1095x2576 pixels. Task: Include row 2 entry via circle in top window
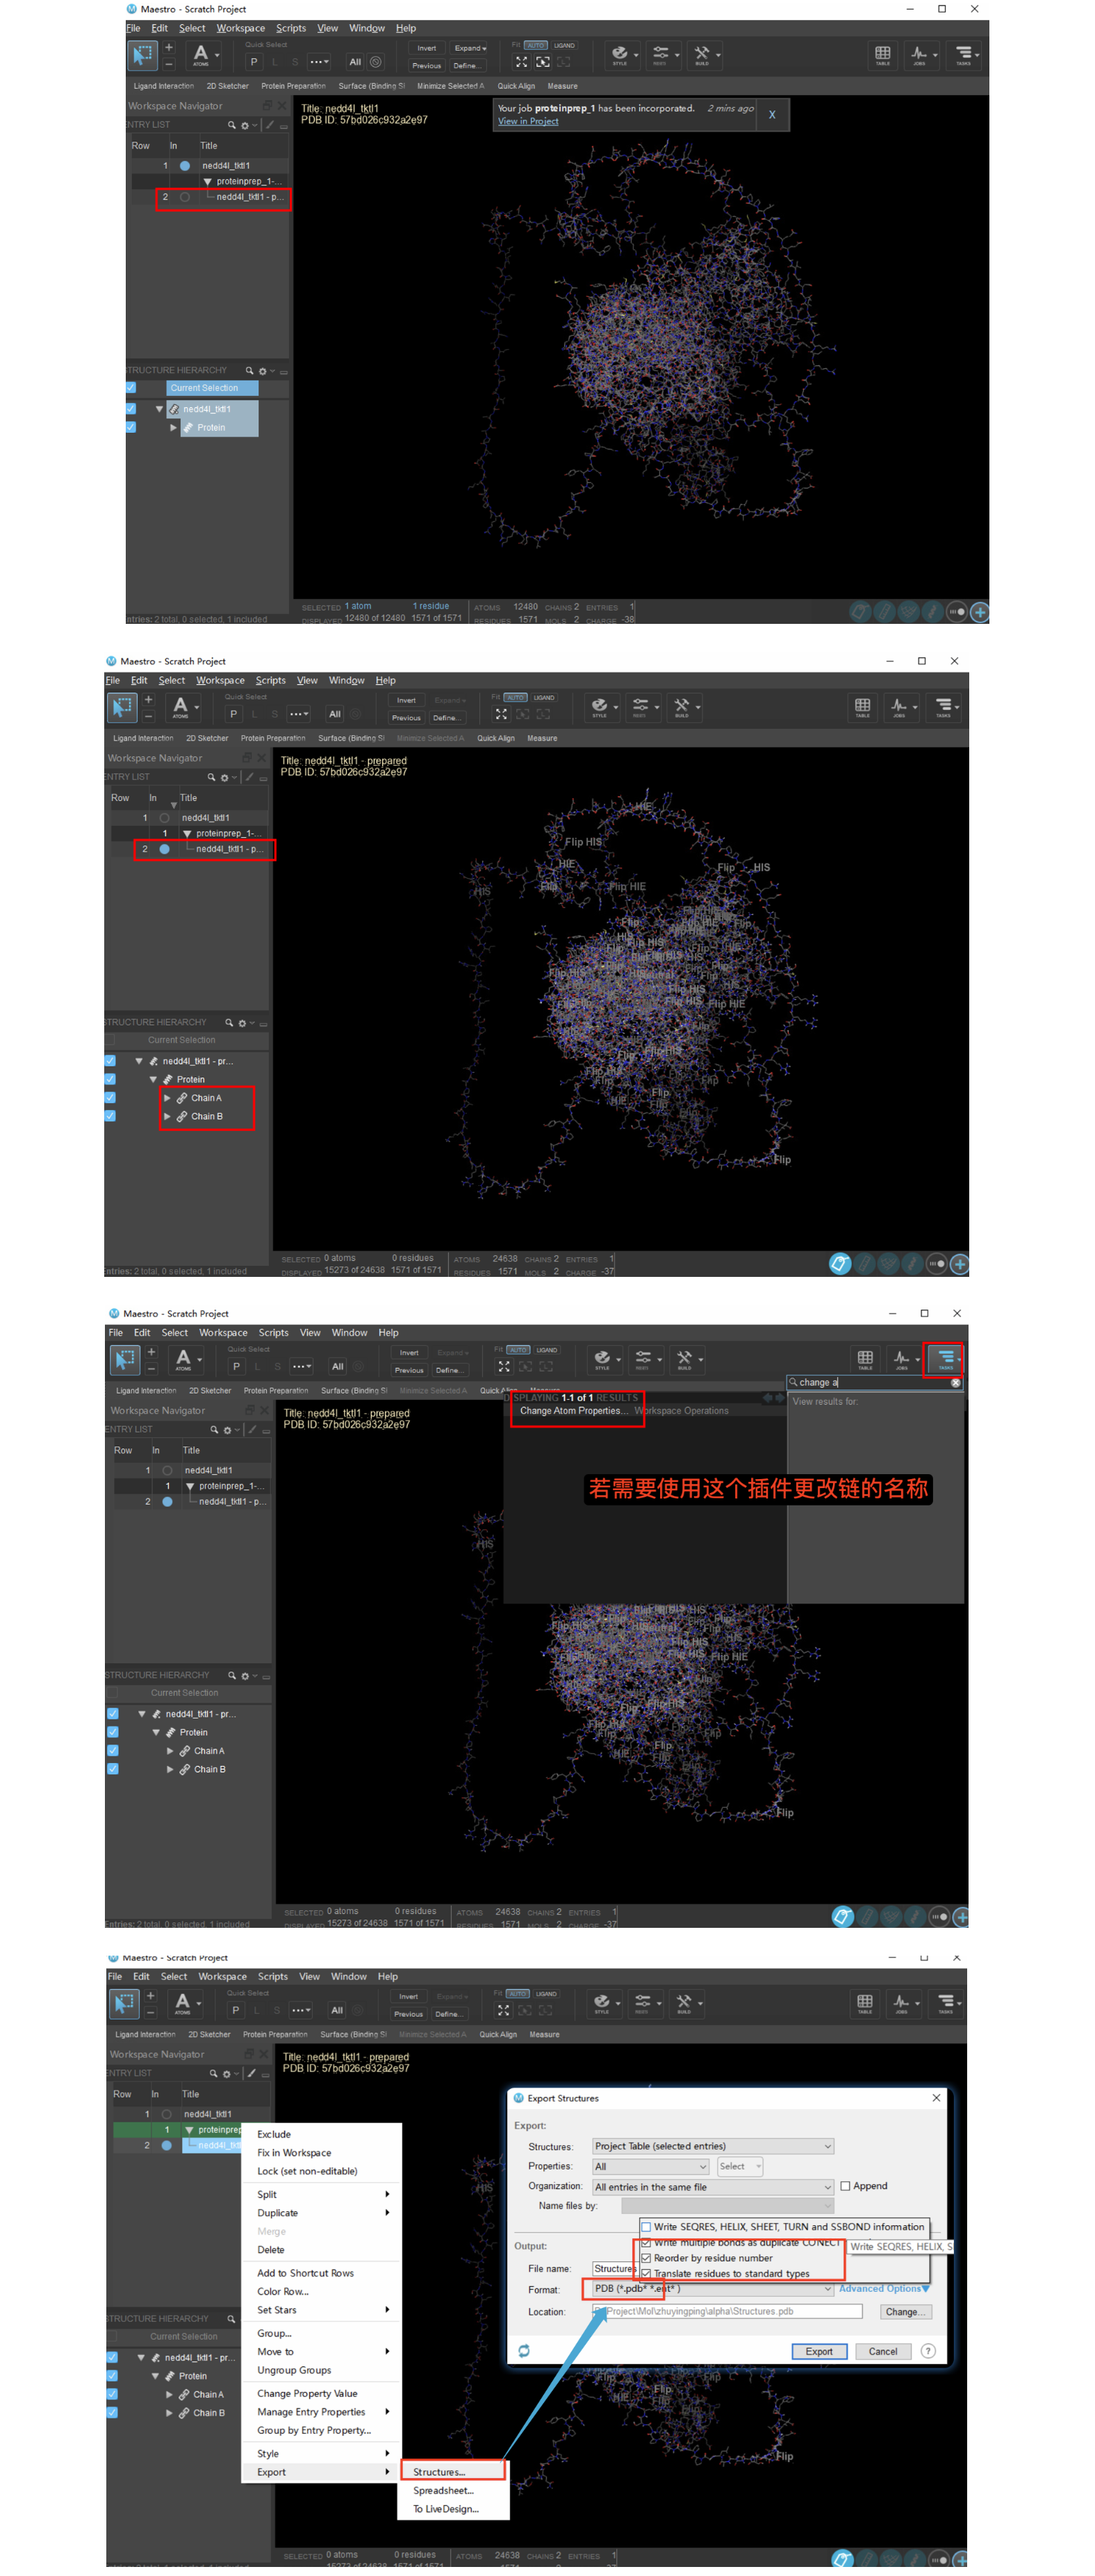point(185,197)
